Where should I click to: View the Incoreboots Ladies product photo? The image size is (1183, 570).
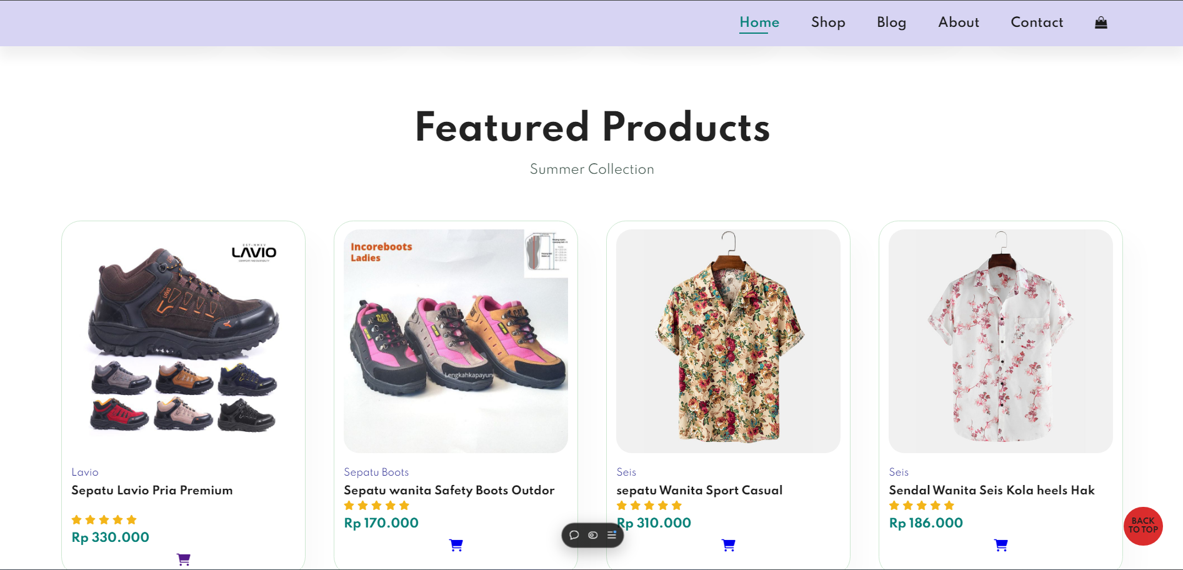[456, 341]
